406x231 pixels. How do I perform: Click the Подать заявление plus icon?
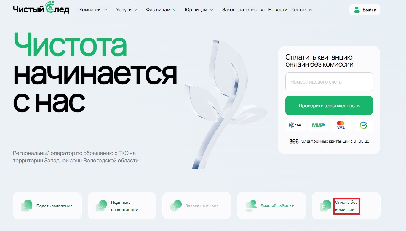click(27, 206)
